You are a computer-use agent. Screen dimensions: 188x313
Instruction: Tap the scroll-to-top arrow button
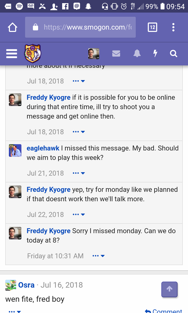169,289
